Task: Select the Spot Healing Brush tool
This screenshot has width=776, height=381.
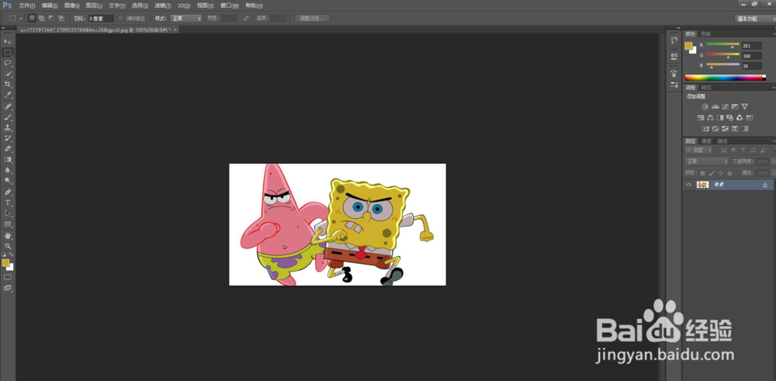Action: pos(8,107)
